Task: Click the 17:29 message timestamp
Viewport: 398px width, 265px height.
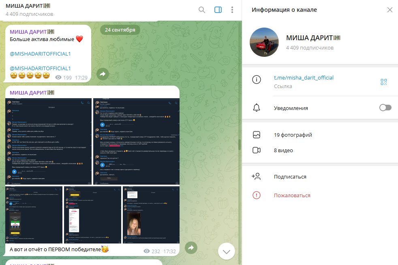Action: pos(81,78)
